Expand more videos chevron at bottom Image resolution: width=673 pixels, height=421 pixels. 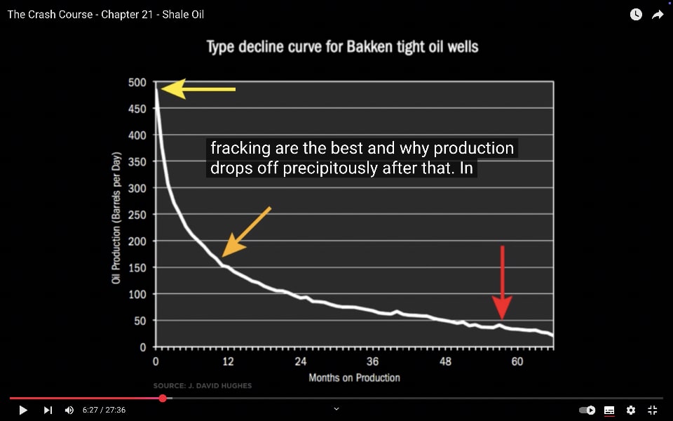click(x=336, y=409)
